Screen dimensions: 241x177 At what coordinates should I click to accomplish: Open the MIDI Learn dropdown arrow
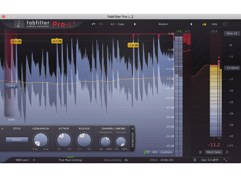(34, 160)
